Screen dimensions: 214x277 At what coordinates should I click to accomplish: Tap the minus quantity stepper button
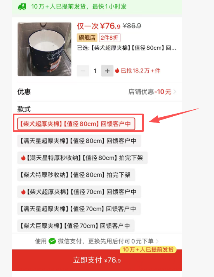83,71
